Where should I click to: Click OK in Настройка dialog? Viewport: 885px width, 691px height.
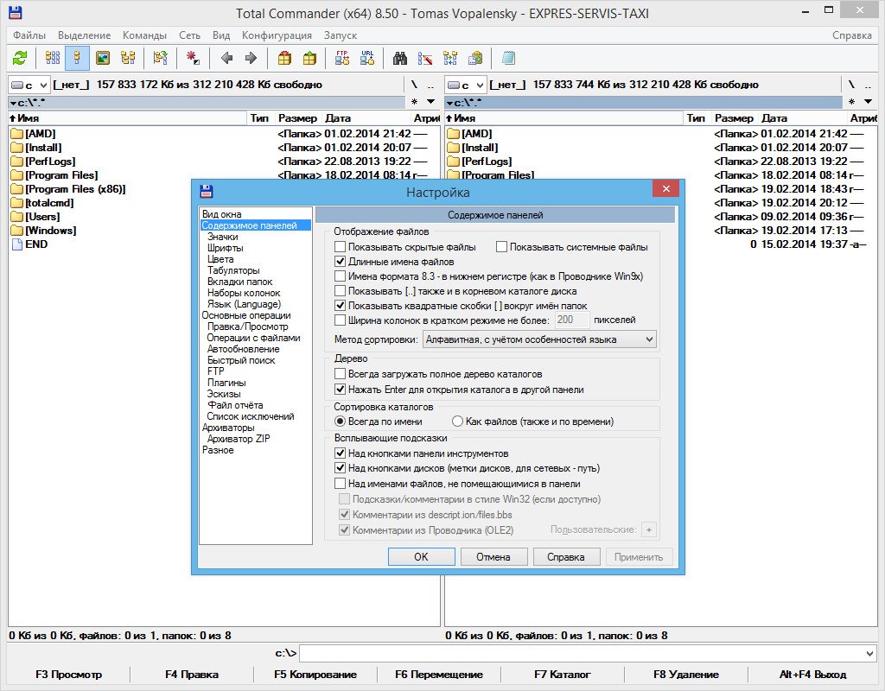(x=421, y=557)
